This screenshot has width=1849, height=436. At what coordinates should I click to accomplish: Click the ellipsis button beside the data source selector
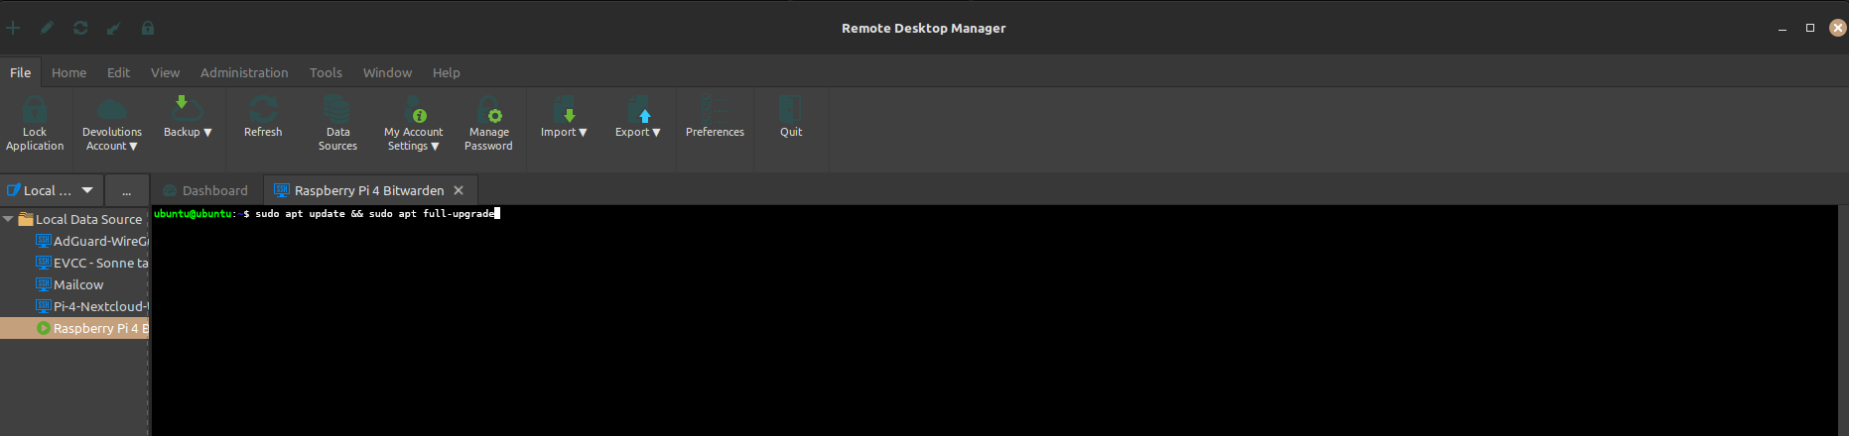[x=126, y=190]
